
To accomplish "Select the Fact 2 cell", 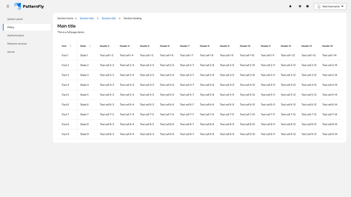I will click(65, 65).
